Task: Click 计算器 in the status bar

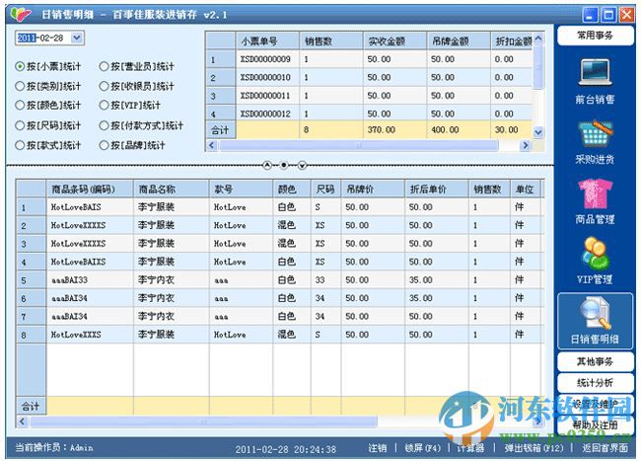Action: (470, 448)
